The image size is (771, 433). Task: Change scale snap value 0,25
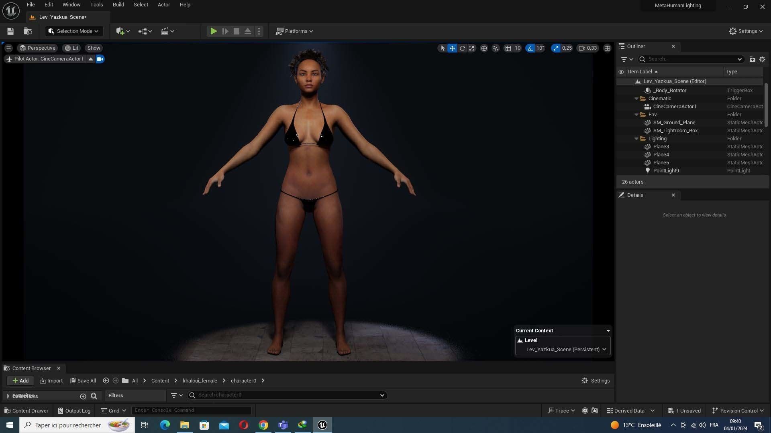pos(567,48)
